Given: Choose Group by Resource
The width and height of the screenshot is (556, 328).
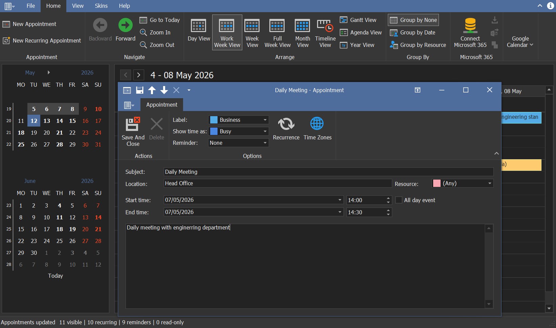Looking at the screenshot, I should [x=418, y=45].
